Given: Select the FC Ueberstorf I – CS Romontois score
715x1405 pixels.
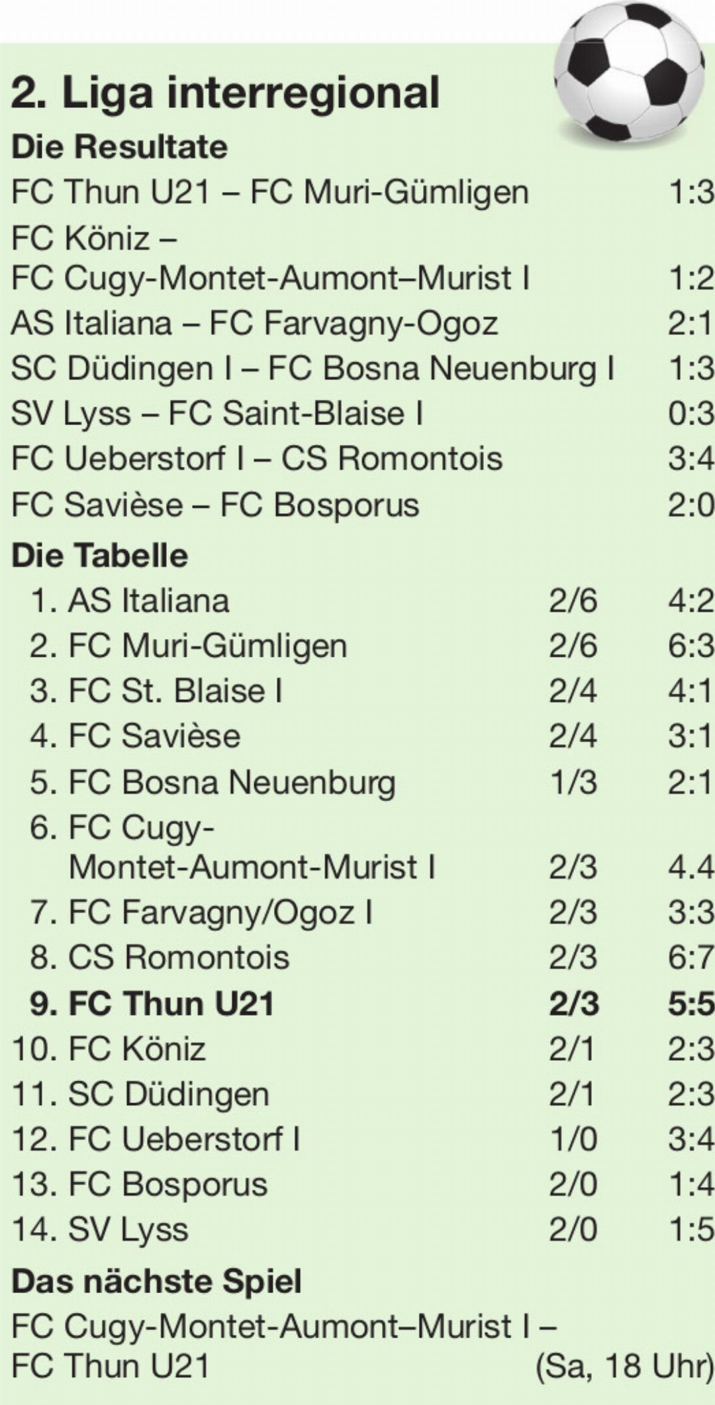Looking at the screenshot, I should tap(691, 459).
